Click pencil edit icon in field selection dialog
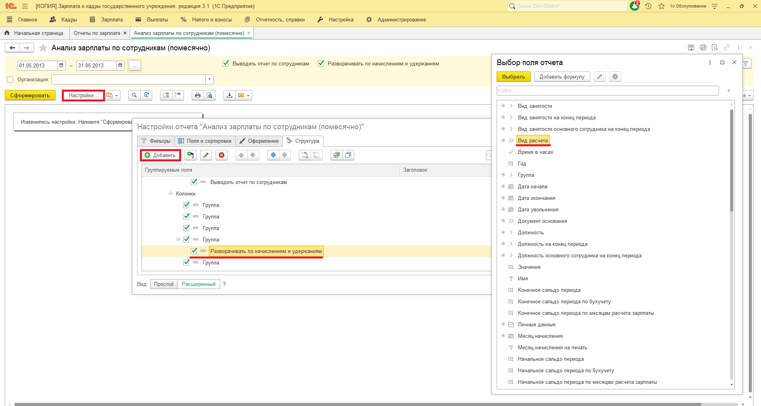The height and width of the screenshot is (406, 761). tap(600, 77)
